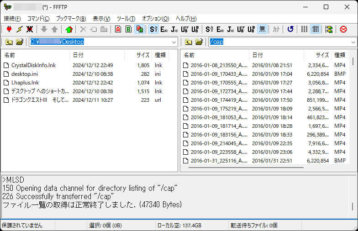
Task: Open the ブックマーク(B) menu
Action: click(x=71, y=18)
